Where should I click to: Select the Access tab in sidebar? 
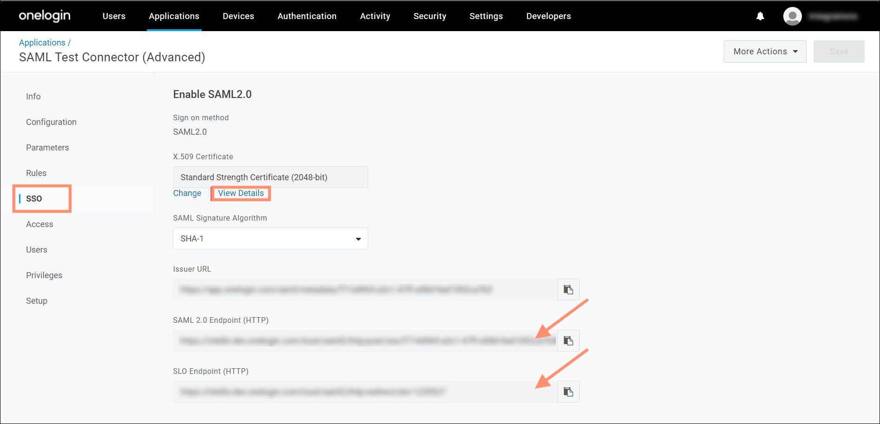pos(40,224)
